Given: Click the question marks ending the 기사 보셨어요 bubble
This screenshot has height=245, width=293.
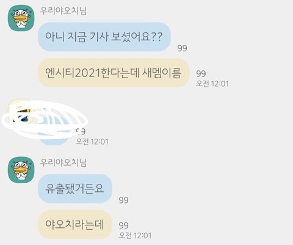Looking at the screenshot, I should click(157, 37).
